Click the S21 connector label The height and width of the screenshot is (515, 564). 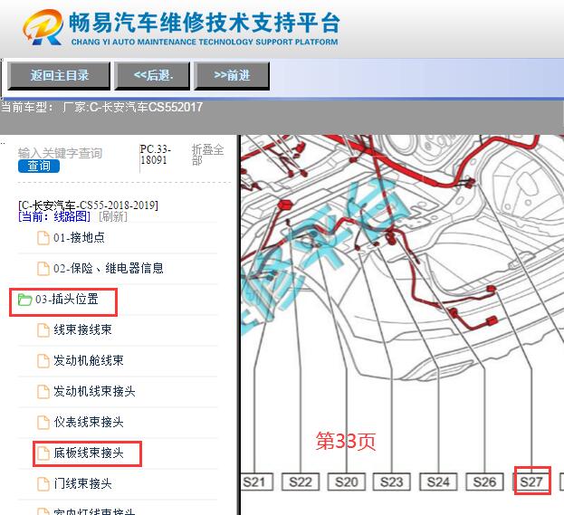pos(255,482)
